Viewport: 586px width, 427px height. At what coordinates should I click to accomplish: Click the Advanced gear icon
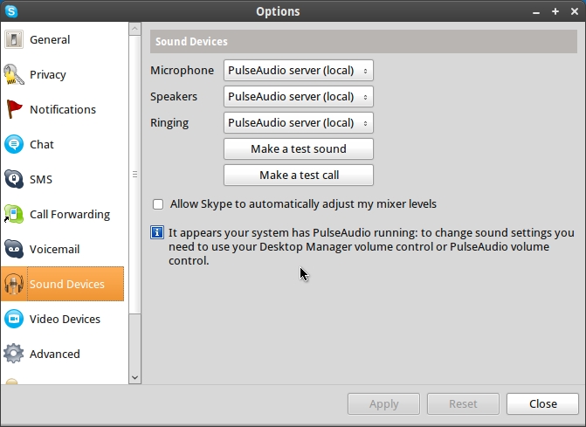[x=14, y=354]
